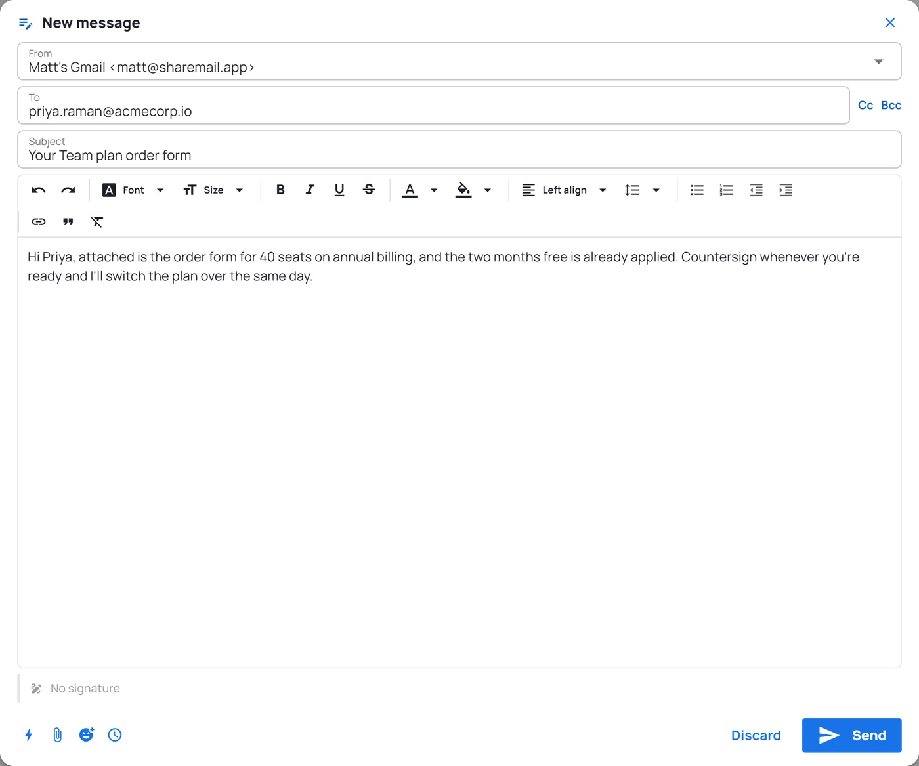Expand the From account dropdown
919x766 pixels.
click(879, 62)
